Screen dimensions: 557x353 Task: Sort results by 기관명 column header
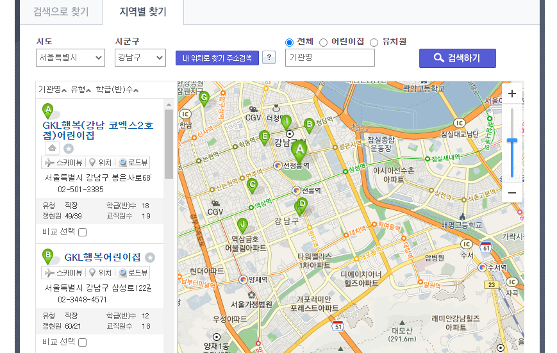53,89
